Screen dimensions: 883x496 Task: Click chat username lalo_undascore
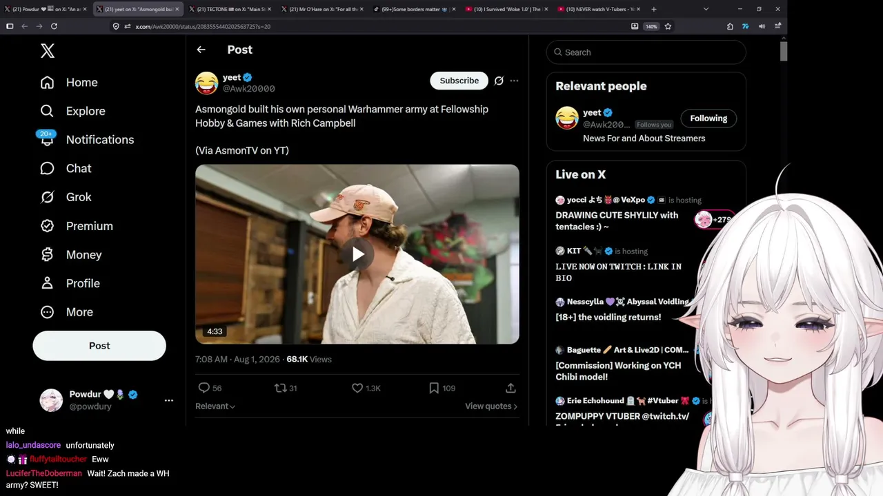point(33,446)
